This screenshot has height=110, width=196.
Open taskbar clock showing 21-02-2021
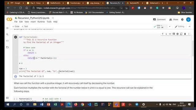182,105
